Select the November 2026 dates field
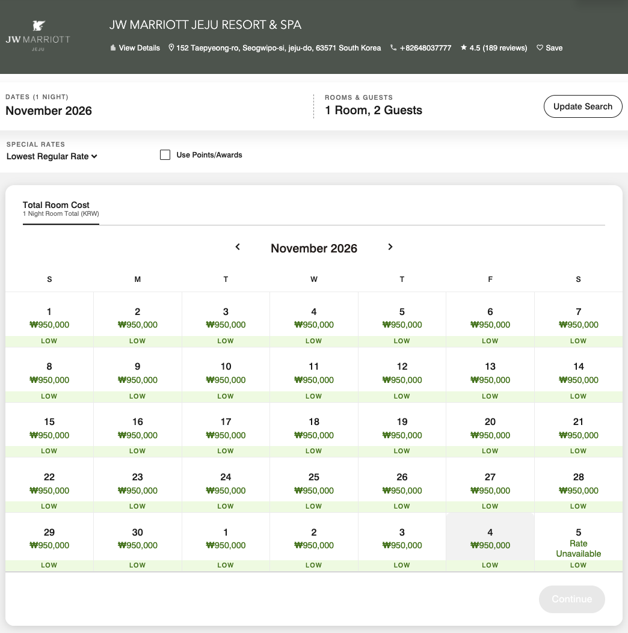The height and width of the screenshot is (633, 628). [49, 111]
